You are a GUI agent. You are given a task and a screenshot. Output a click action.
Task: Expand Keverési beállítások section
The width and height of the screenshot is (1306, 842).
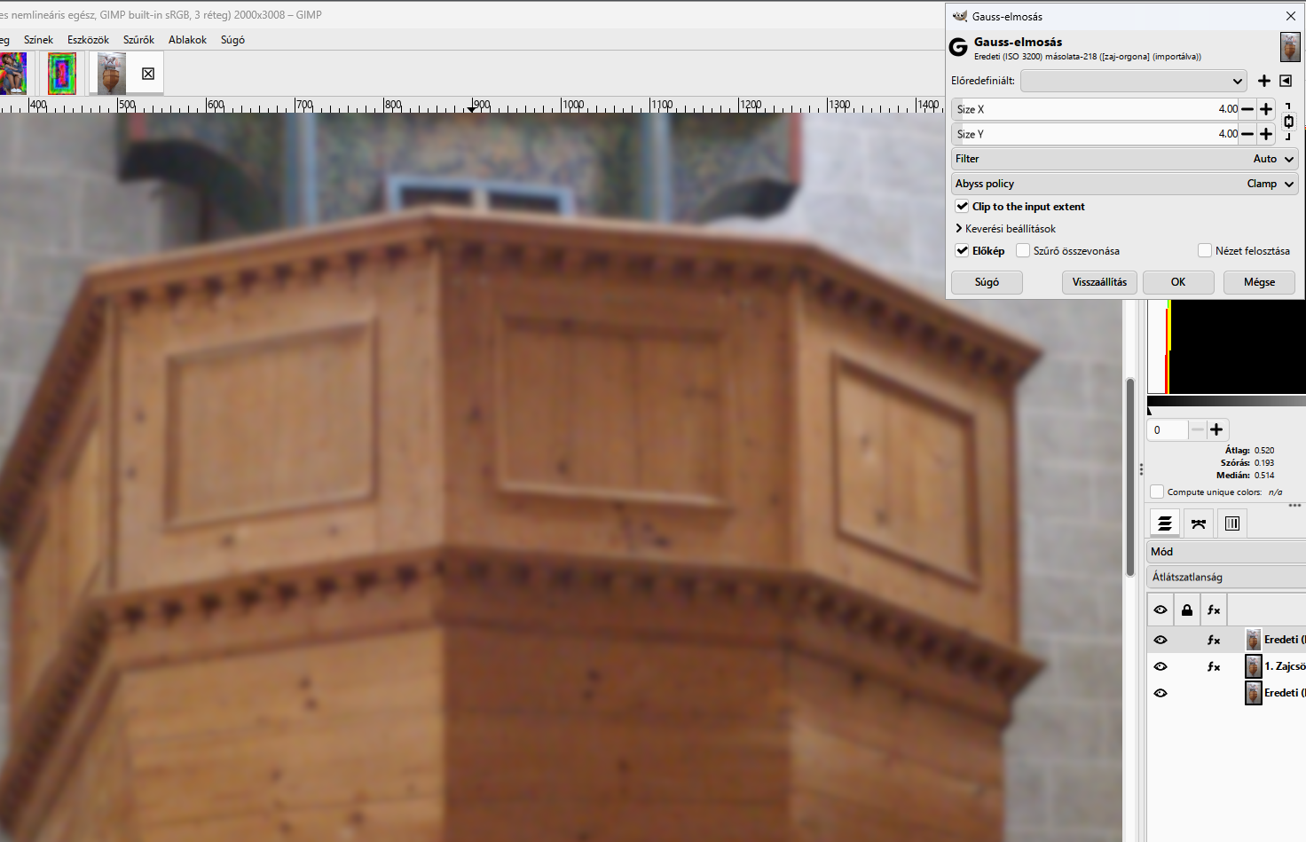pos(1005,229)
